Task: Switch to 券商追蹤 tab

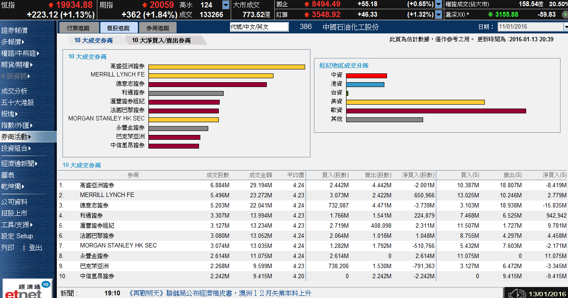Action: click(x=158, y=28)
